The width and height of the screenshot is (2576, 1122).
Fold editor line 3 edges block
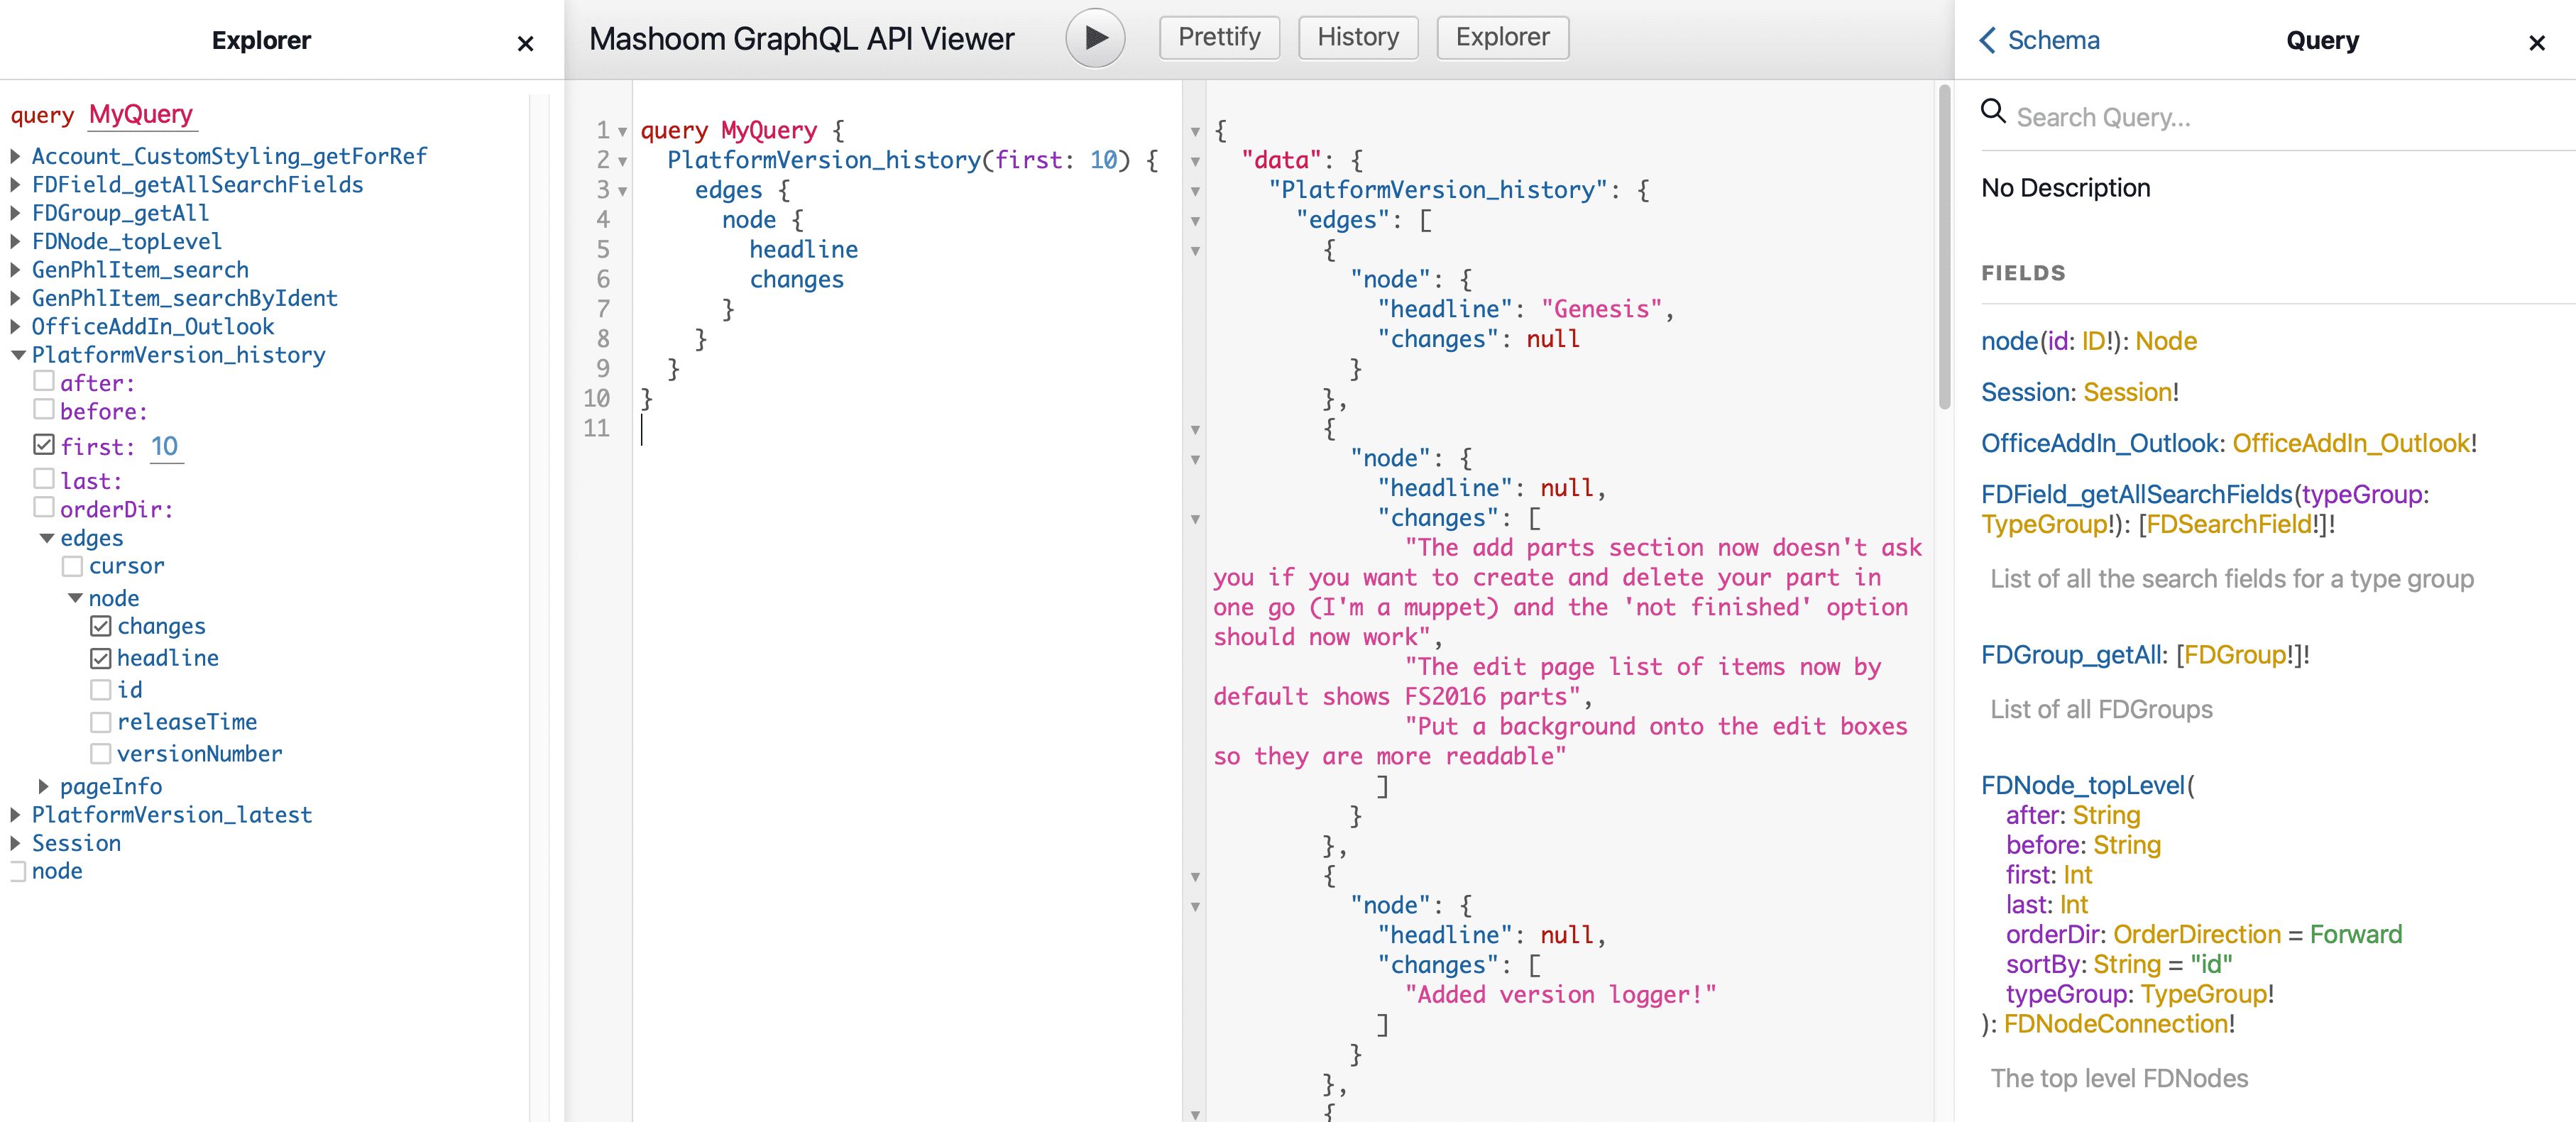pyautogui.click(x=622, y=191)
